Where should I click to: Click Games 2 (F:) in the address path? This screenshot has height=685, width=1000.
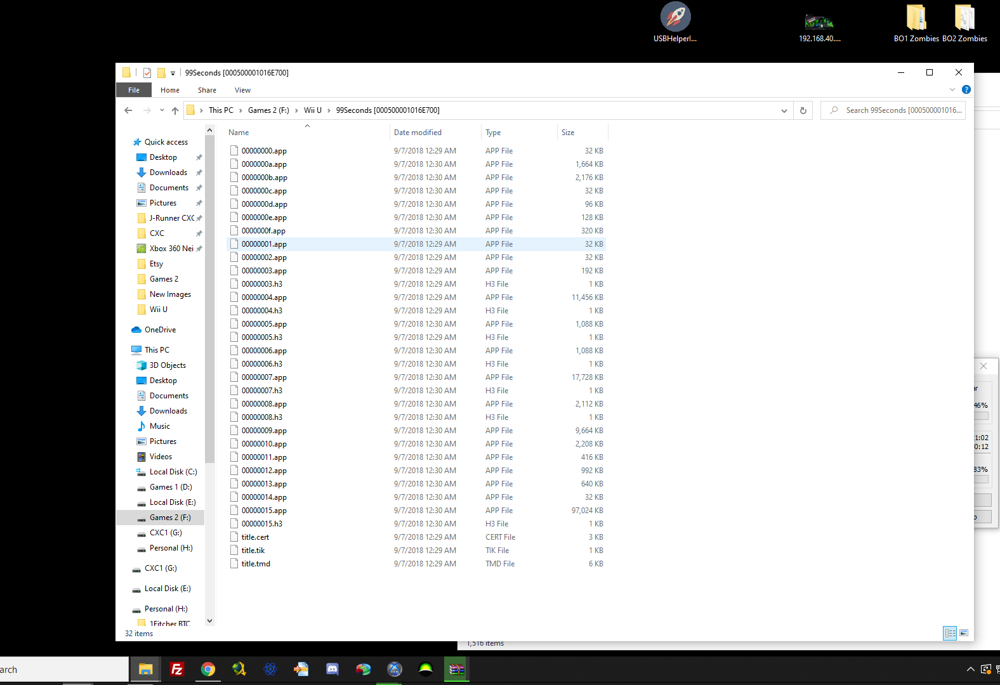[x=268, y=110]
